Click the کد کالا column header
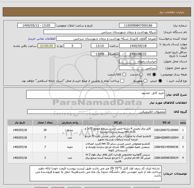The image size is (194, 188). (x=166, y=123)
